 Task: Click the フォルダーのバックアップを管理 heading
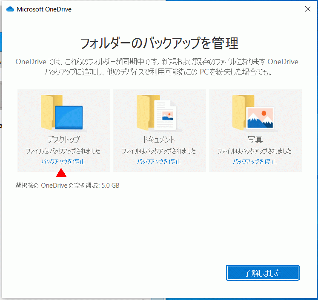[x=159, y=43]
